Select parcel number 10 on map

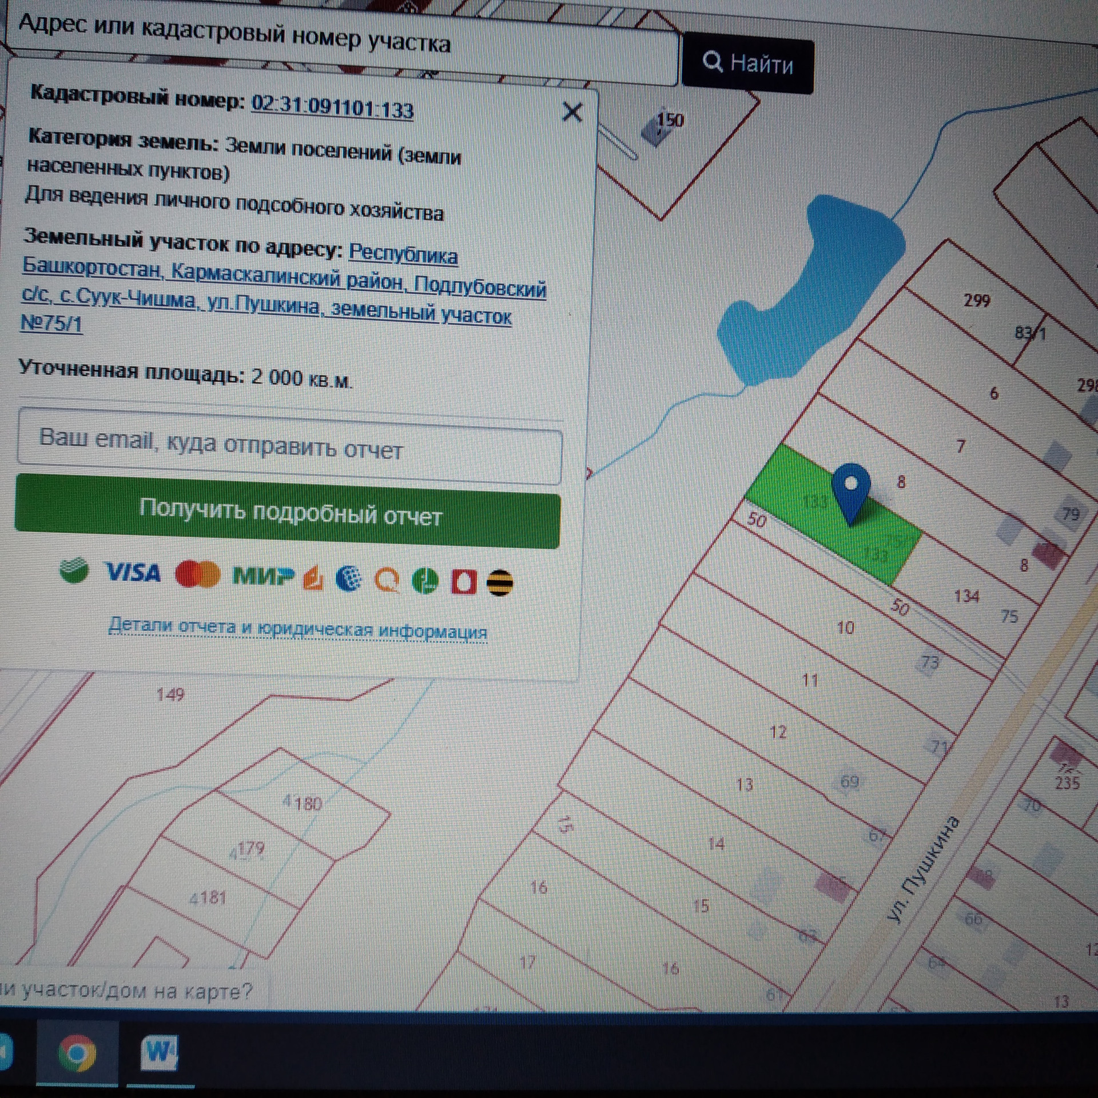pos(845,628)
